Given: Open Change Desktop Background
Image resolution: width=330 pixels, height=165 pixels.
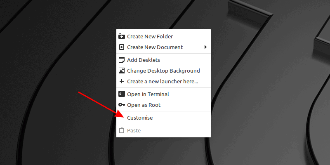Looking at the screenshot, I should tap(163, 71).
